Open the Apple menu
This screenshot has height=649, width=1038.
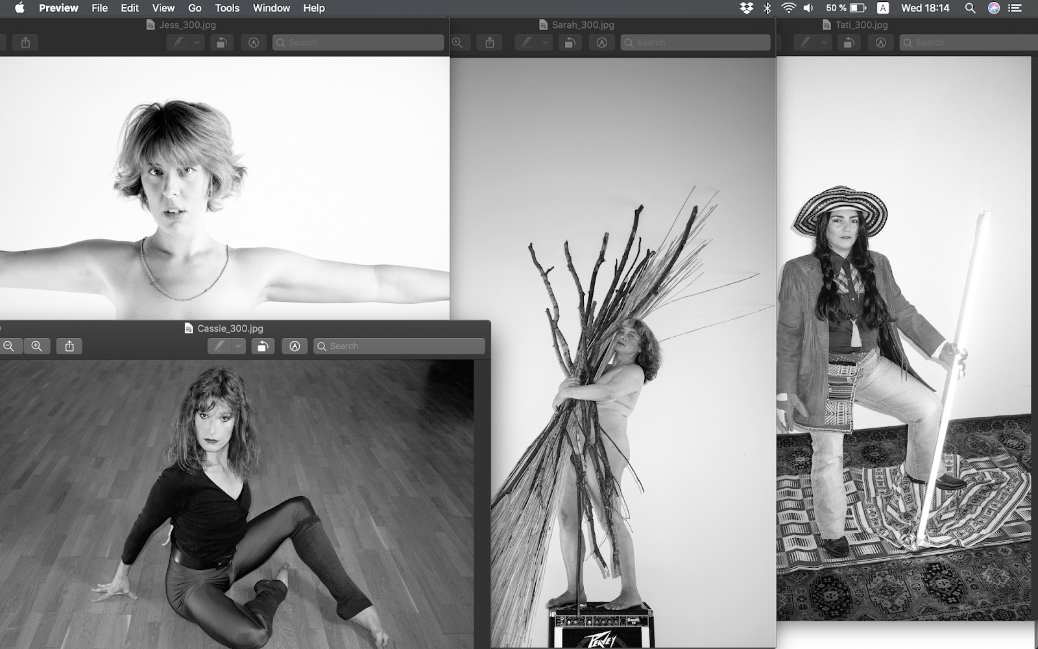click(x=19, y=8)
